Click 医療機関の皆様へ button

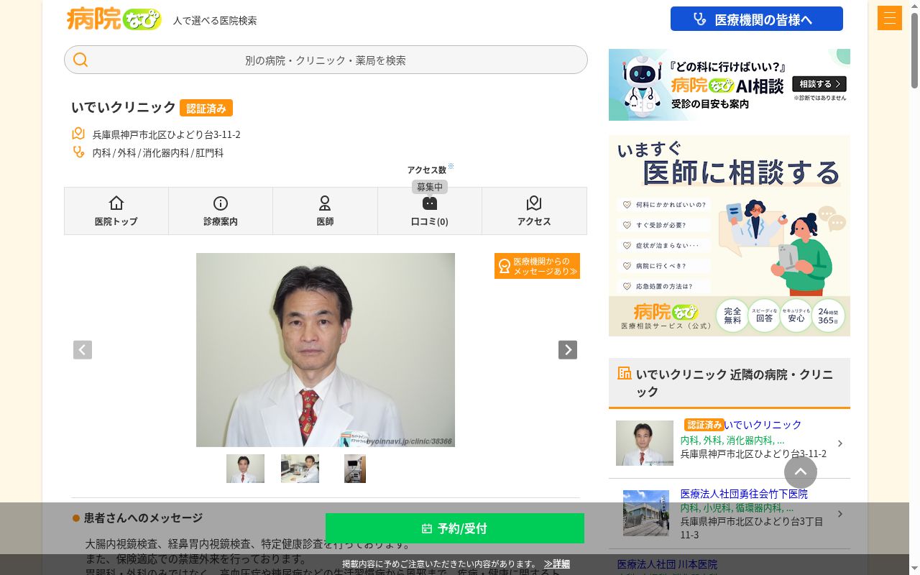pyautogui.click(x=757, y=19)
